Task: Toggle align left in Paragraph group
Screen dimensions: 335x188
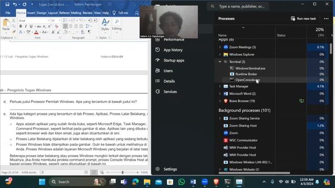Action: pos(65,26)
